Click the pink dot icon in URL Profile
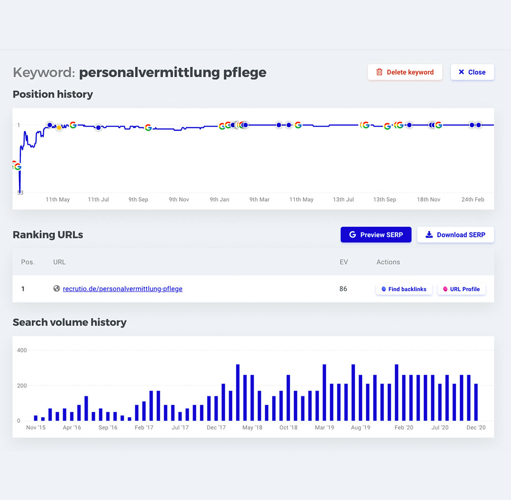Viewport: 511px width, 500px height. tap(445, 289)
